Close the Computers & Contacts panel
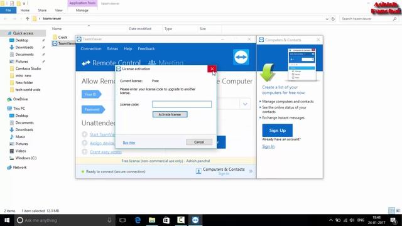This screenshot has width=402, height=226. coord(318,40)
